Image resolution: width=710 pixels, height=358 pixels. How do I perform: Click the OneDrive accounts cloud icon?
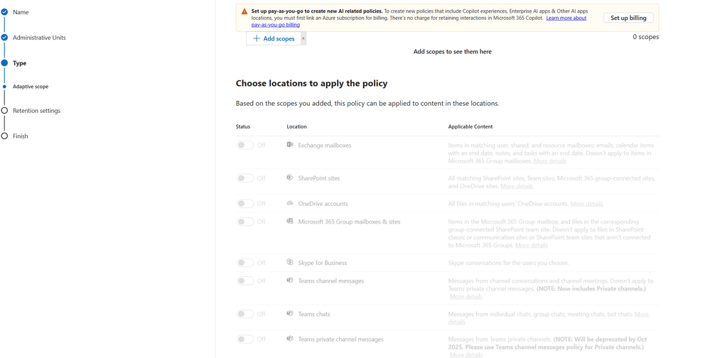tap(290, 203)
